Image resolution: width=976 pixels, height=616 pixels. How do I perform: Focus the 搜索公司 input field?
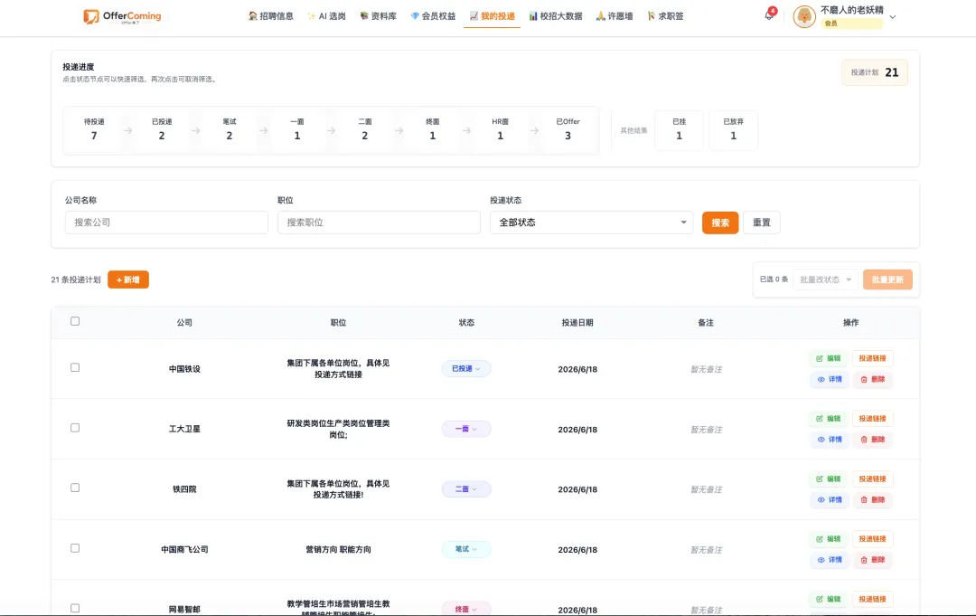(166, 223)
